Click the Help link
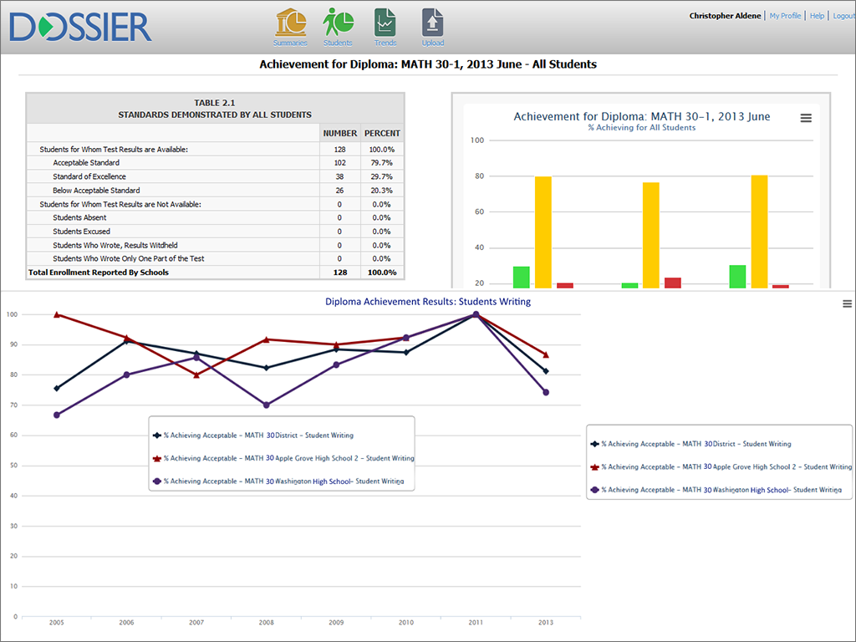Viewport: 856px width, 642px height. [817, 16]
